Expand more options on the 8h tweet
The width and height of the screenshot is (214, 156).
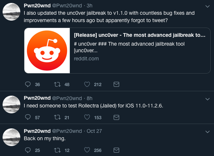(x=207, y=99)
